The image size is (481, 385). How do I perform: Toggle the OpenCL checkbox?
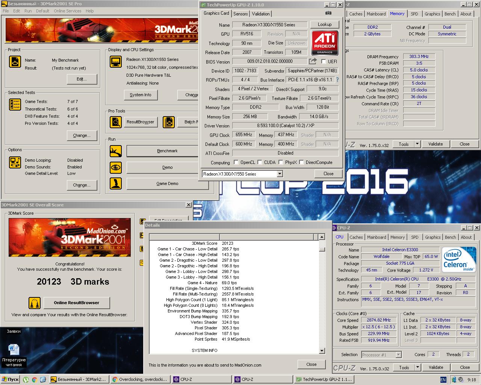tap(236, 162)
